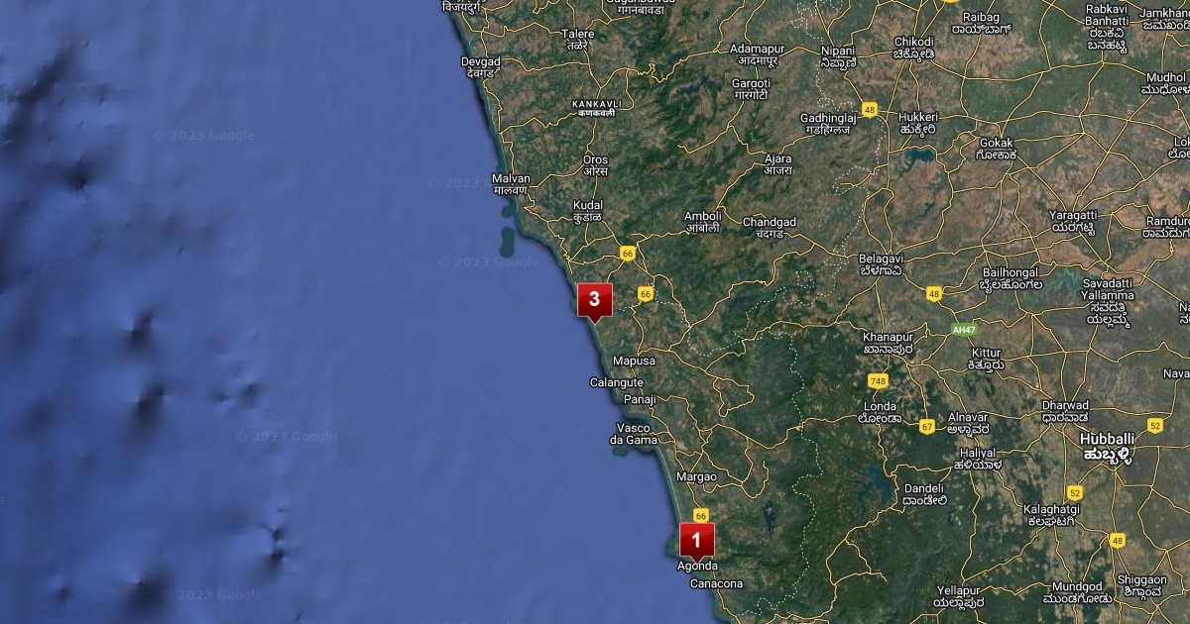Select the Nipani label
The height and width of the screenshot is (624, 1190).
pyautogui.click(x=839, y=55)
